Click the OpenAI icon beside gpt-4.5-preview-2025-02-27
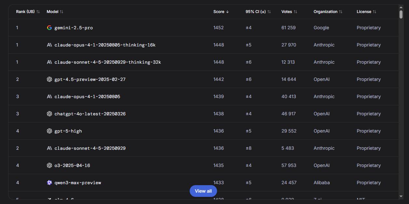409x204 pixels. coord(49,79)
